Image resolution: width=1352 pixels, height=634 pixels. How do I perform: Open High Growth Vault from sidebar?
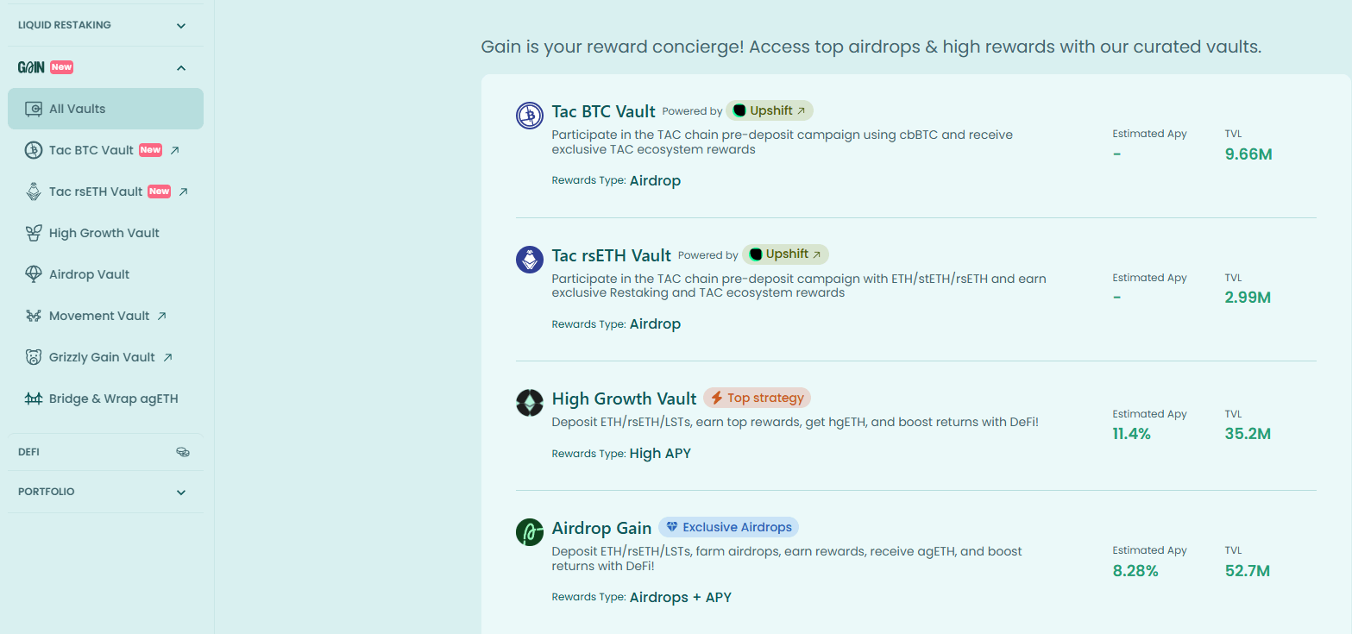(104, 233)
